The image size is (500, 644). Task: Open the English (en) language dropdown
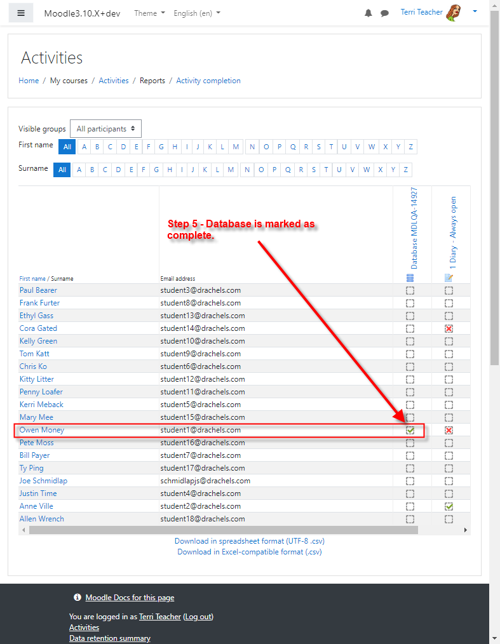point(197,13)
